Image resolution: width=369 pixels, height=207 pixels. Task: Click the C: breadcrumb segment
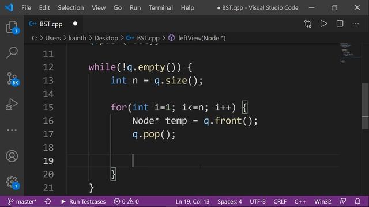[35, 38]
